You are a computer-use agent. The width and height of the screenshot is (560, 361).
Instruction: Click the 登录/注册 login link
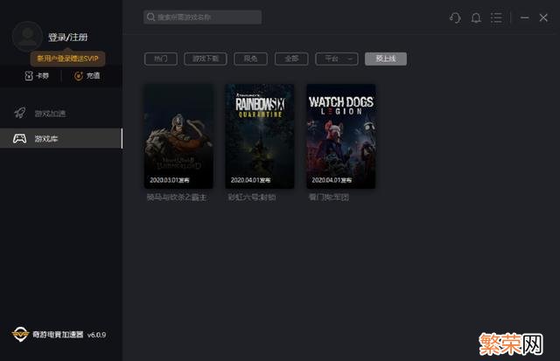(x=67, y=38)
